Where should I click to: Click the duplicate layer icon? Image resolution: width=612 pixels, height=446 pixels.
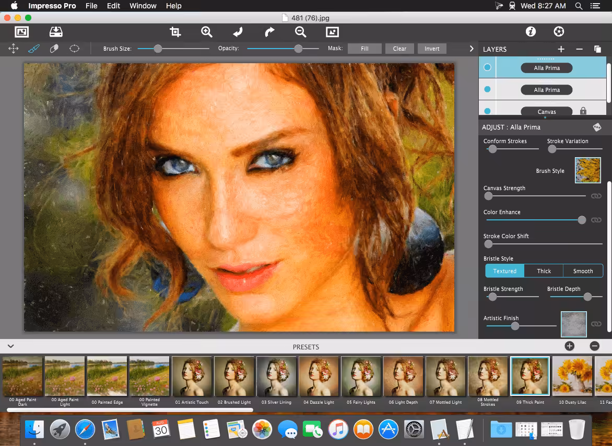click(x=597, y=49)
